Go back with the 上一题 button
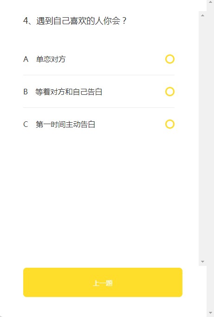 103,283
